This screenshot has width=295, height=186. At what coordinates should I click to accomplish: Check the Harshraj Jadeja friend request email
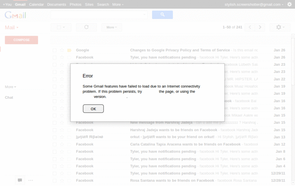[55, 130]
